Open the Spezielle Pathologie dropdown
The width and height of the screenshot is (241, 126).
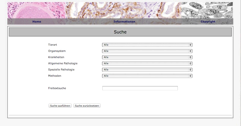(147, 70)
